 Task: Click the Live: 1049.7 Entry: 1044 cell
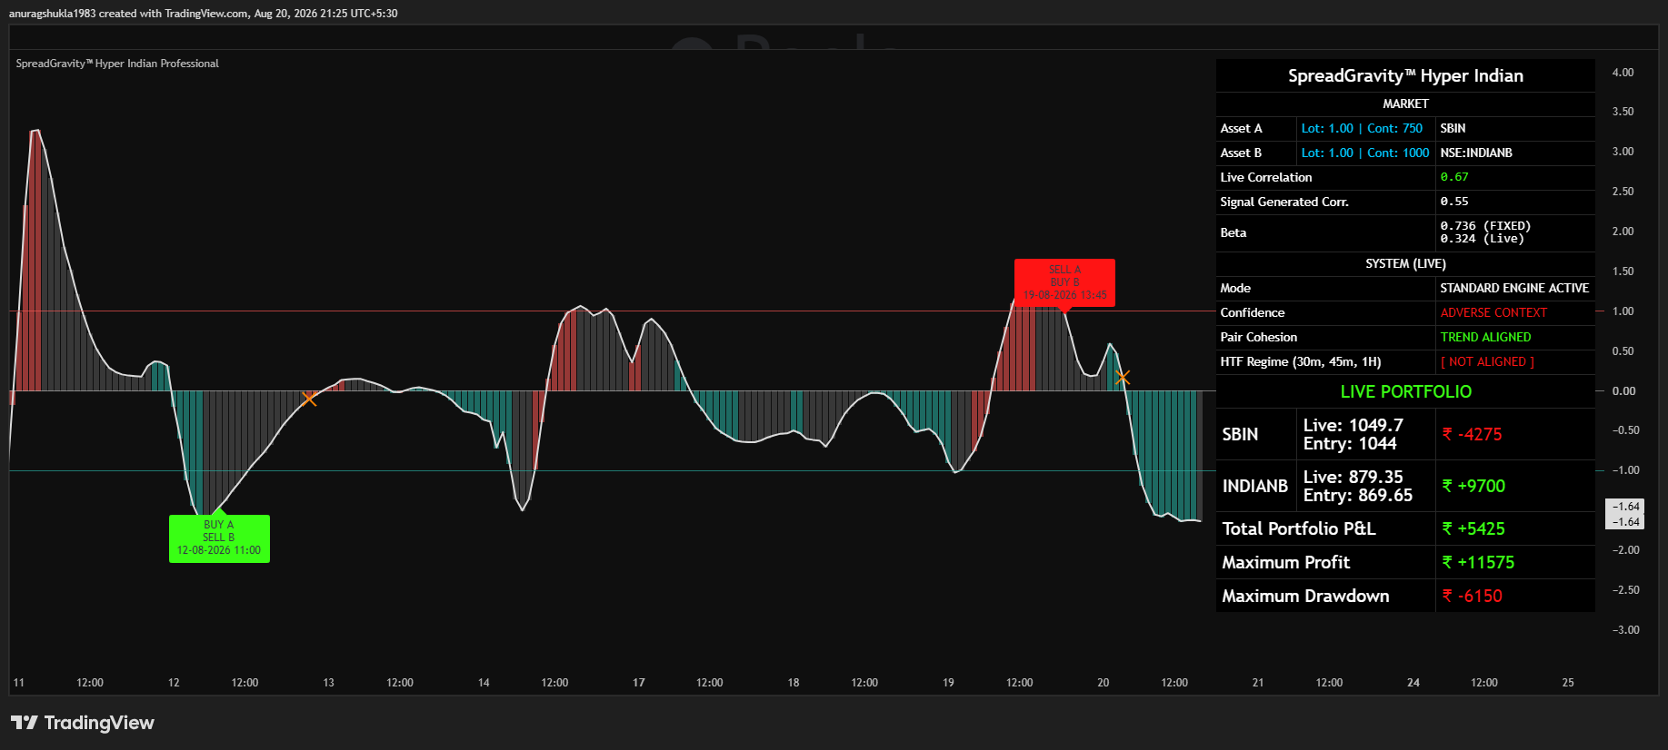[1365, 435]
